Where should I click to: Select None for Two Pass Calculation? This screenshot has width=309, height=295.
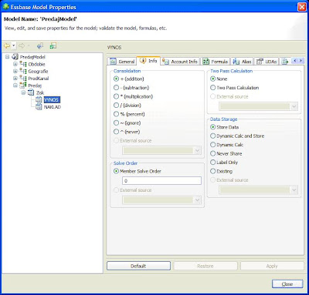pos(212,79)
